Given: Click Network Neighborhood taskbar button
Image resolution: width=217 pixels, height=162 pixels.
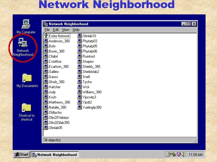Looking at the screenshot, I should tap(55, 154).
